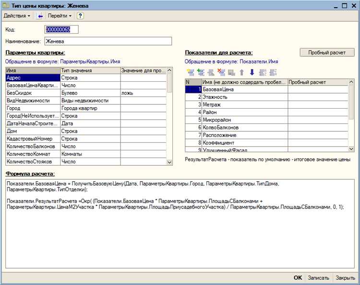Image resolution: width=360 pixels, height=285 pixels.
Task: Open the Перейти menu
Action: click(x=60, y=16)
